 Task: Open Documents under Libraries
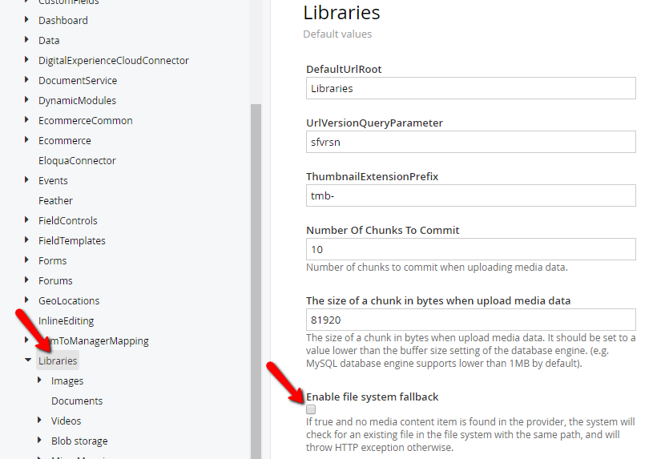[77, 401]
